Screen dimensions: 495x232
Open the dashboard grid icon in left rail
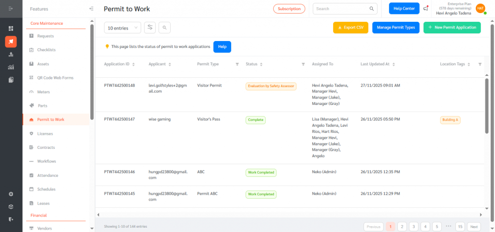click(11, 29)
